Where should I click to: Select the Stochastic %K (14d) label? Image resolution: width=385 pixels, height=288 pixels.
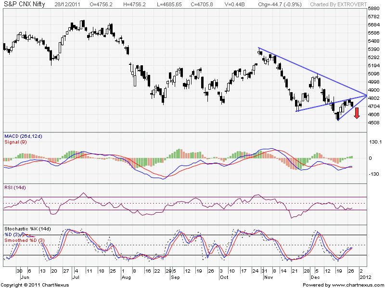(27, 228)
